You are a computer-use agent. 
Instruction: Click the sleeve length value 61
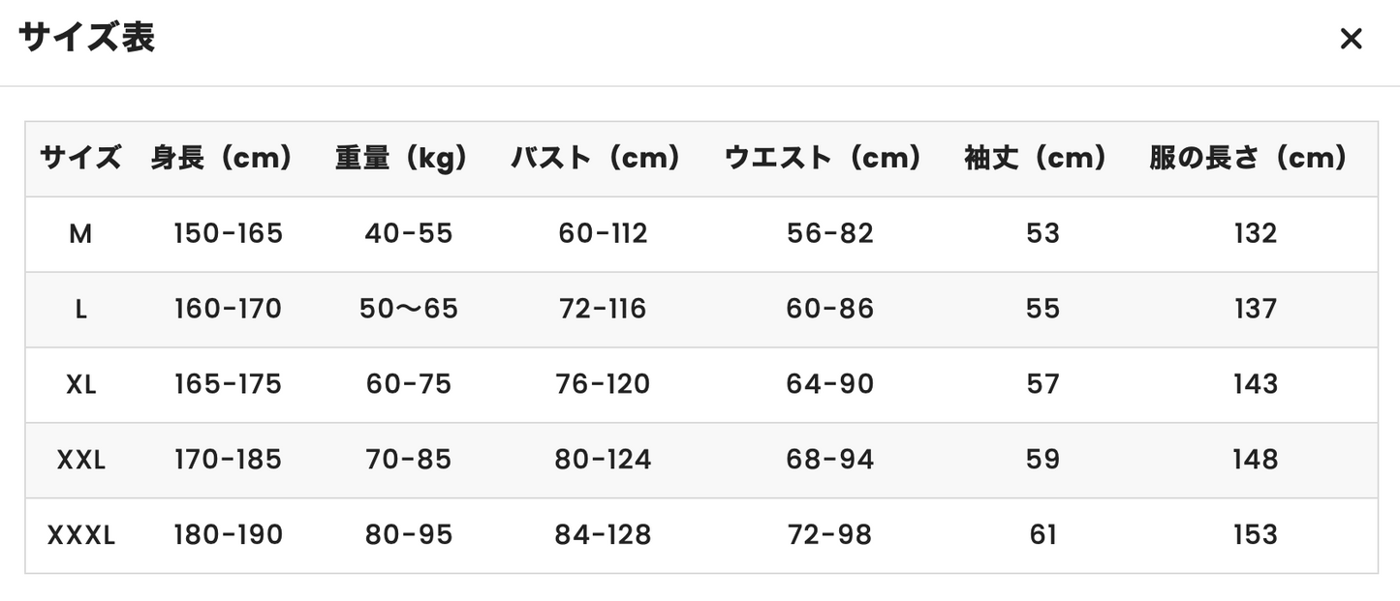tap(1042, 535)
